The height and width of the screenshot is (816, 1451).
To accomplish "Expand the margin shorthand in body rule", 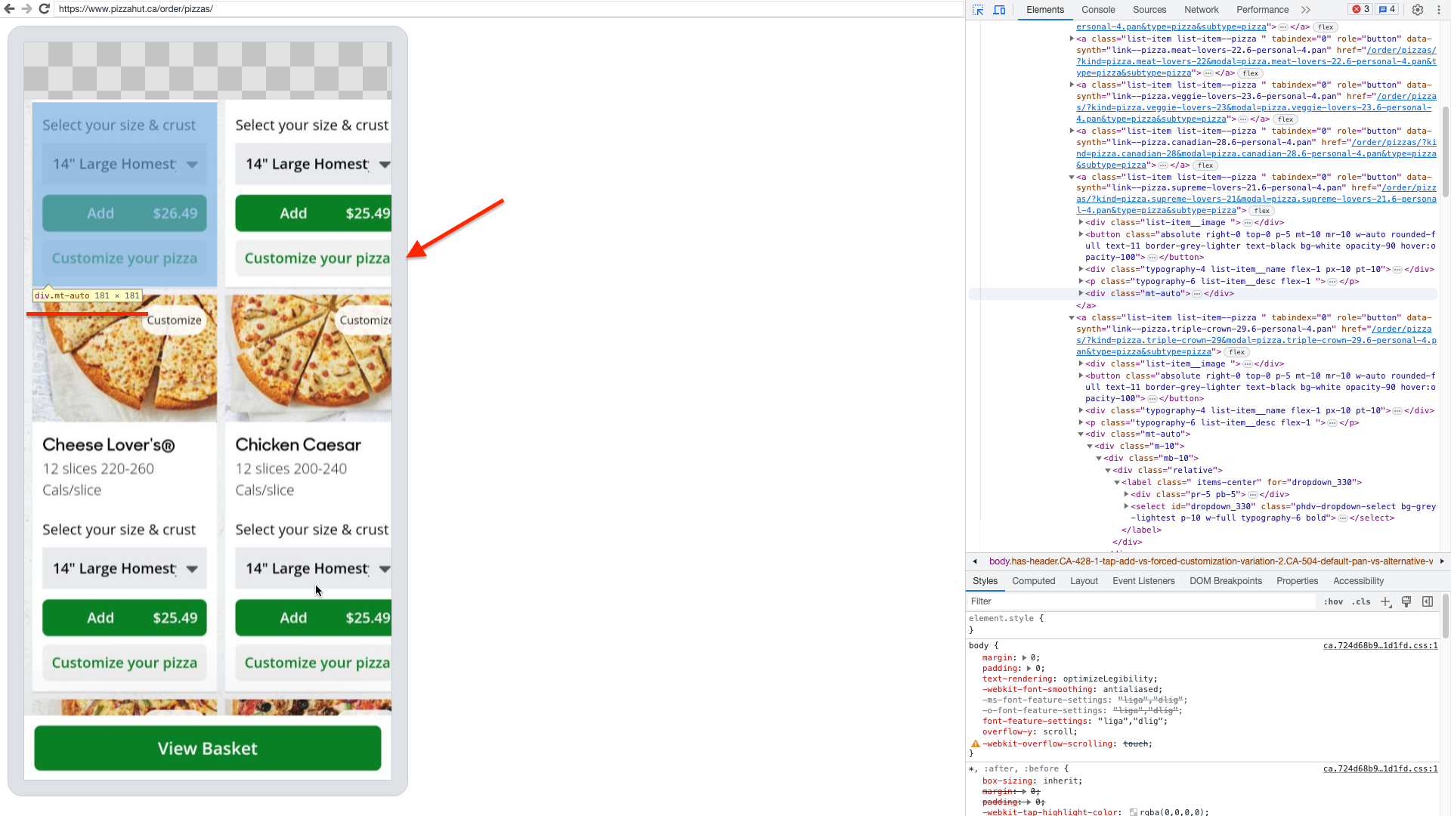I will click(1024, 658).
